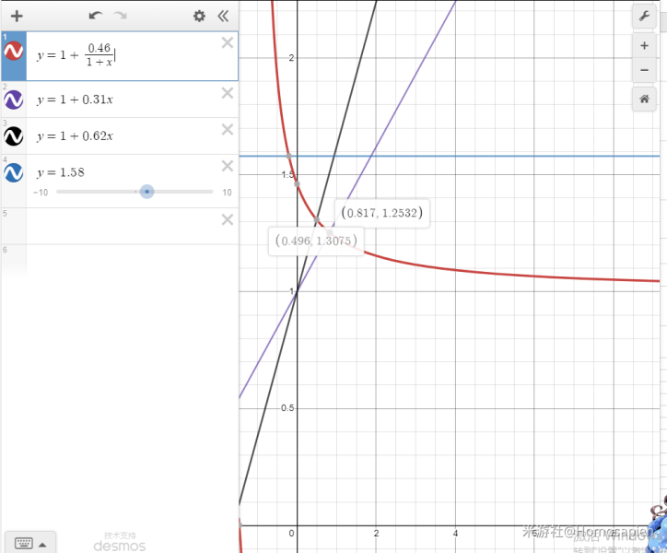The width and height of the screenshot is (667, 553).
Task: Click the slider handle for y=1.58
Action: click(x=146, y=192)
